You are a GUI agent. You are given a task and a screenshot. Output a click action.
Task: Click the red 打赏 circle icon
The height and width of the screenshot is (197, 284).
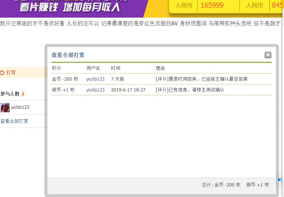(x=2, y=72)
